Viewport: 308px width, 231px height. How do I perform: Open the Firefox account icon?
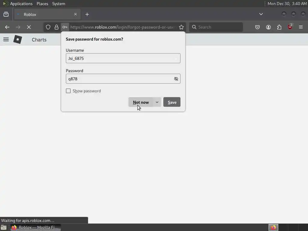point(268,27)
